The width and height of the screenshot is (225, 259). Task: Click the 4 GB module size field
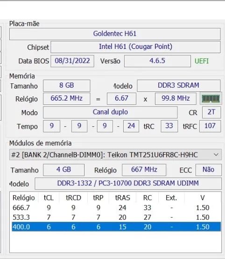coord(64,170)
